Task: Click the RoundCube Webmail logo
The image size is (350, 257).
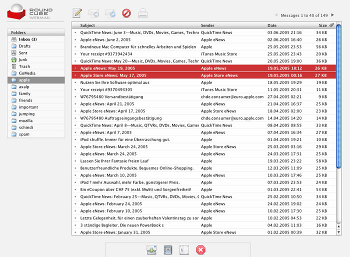Action: 30,11
